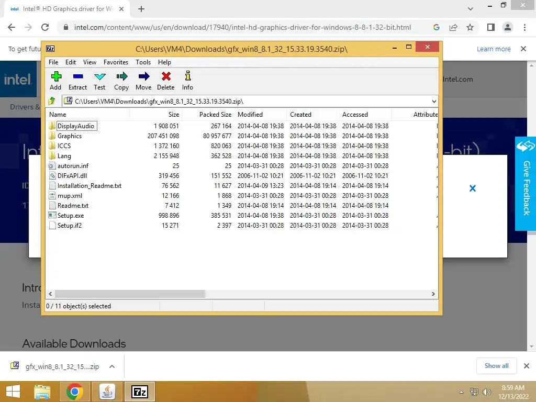Select the Readme.txt file name

tap(73, 205)
